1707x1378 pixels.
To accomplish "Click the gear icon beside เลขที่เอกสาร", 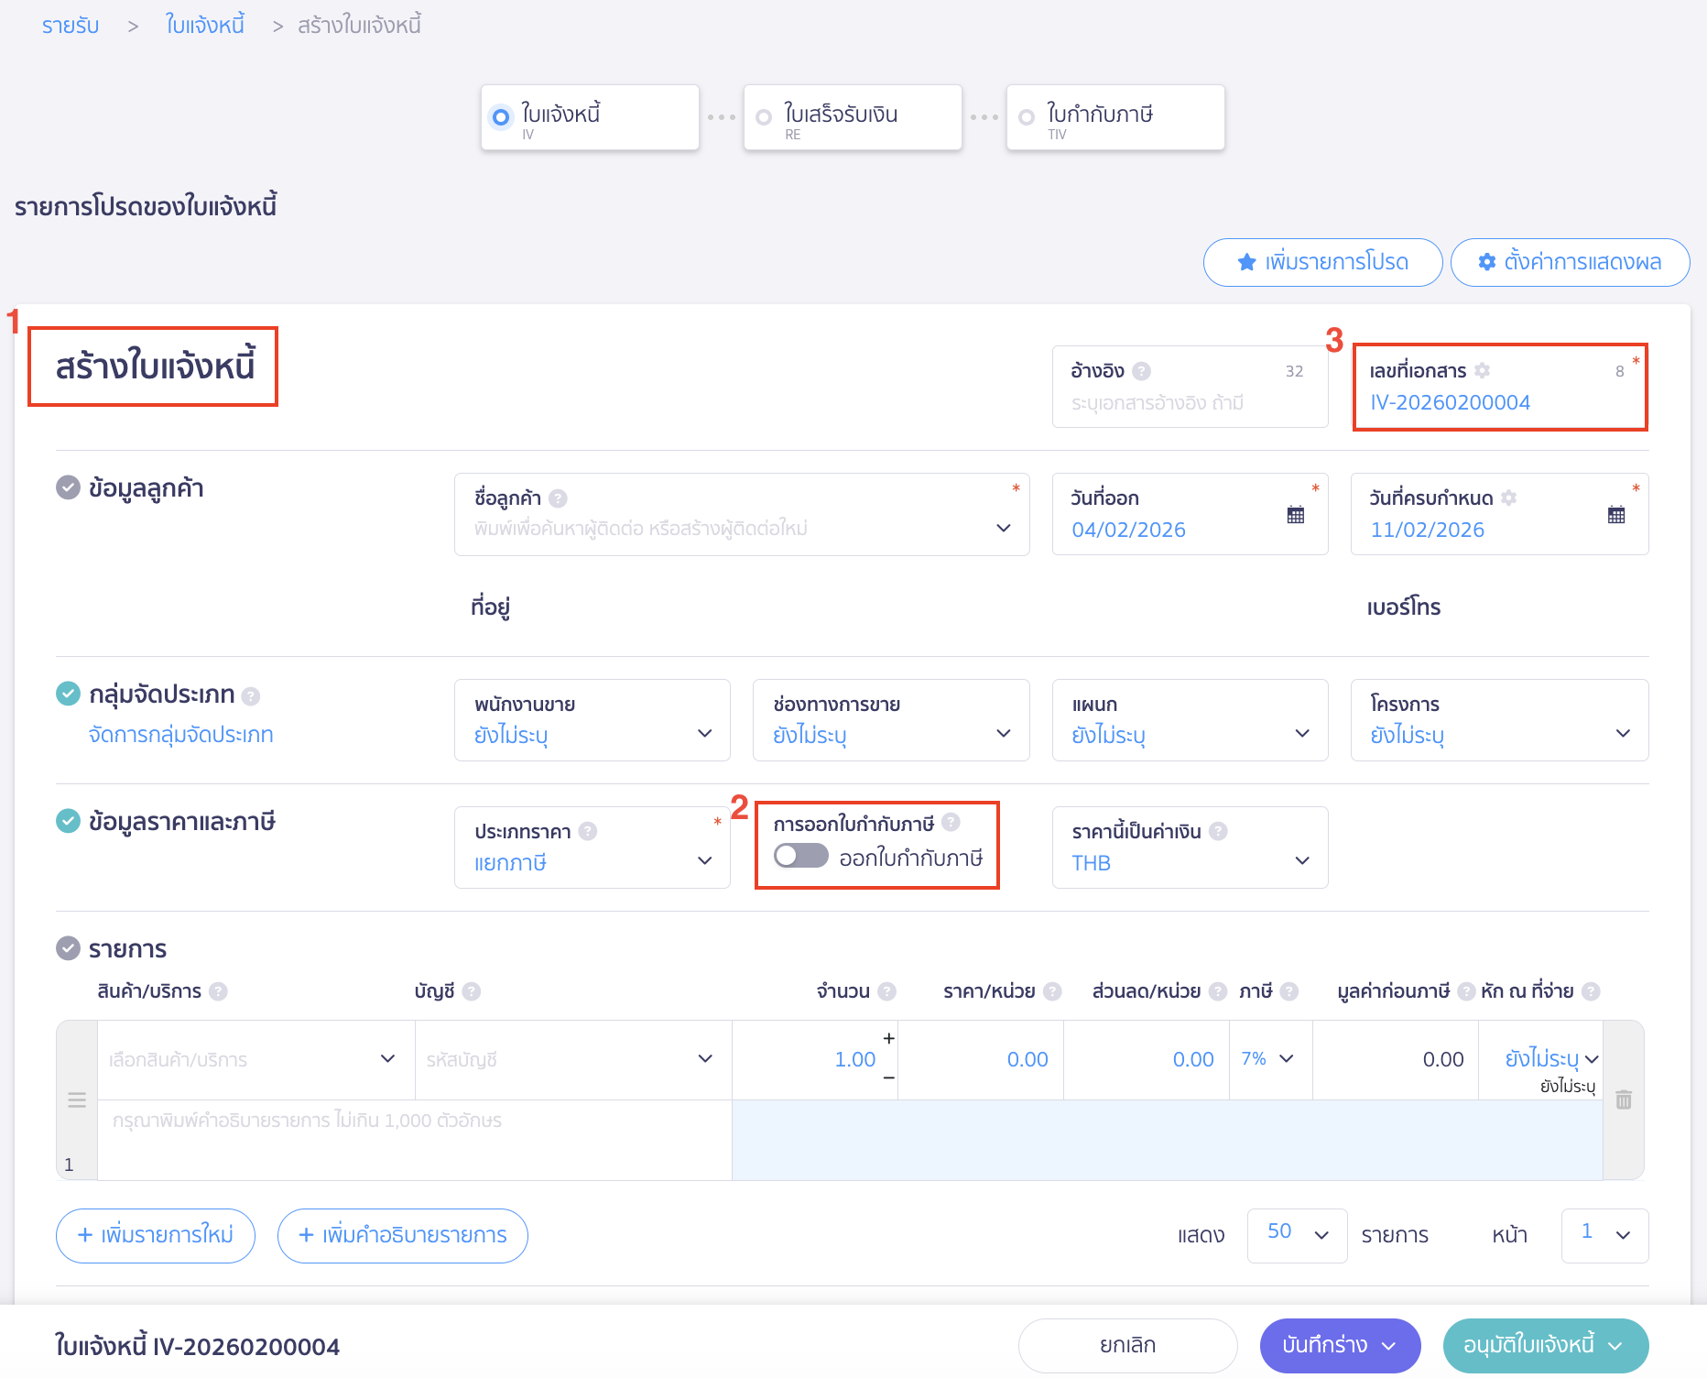I will pyautogui.click(x=1483, y=370).
